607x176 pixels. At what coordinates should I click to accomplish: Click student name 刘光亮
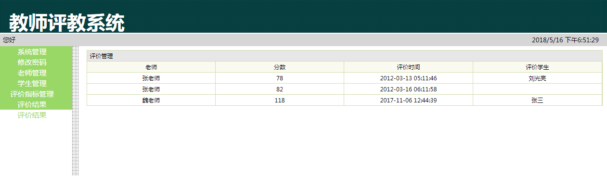coord(537,78)
